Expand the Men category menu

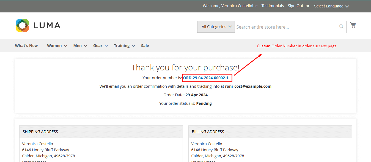pyautogui.click(x=80, y=46)
